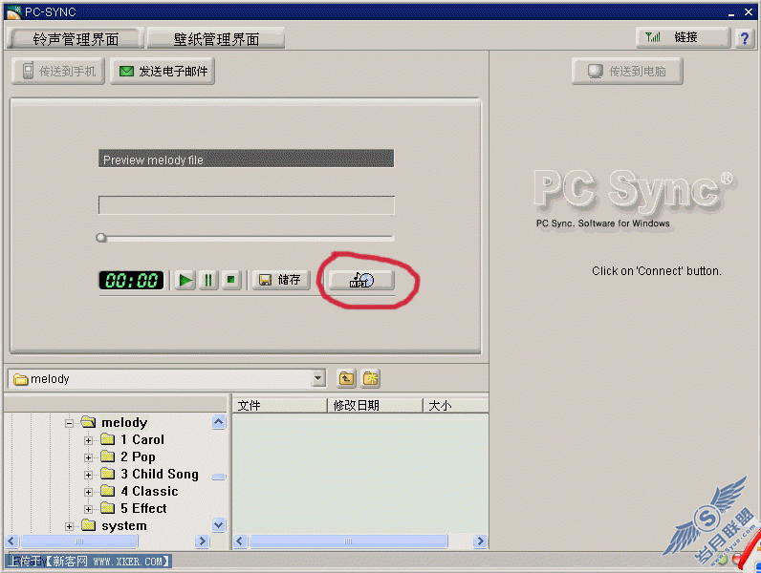Click the MP3 convert icon button
Viewport: 761px width, 573px height.
point(361,280)
